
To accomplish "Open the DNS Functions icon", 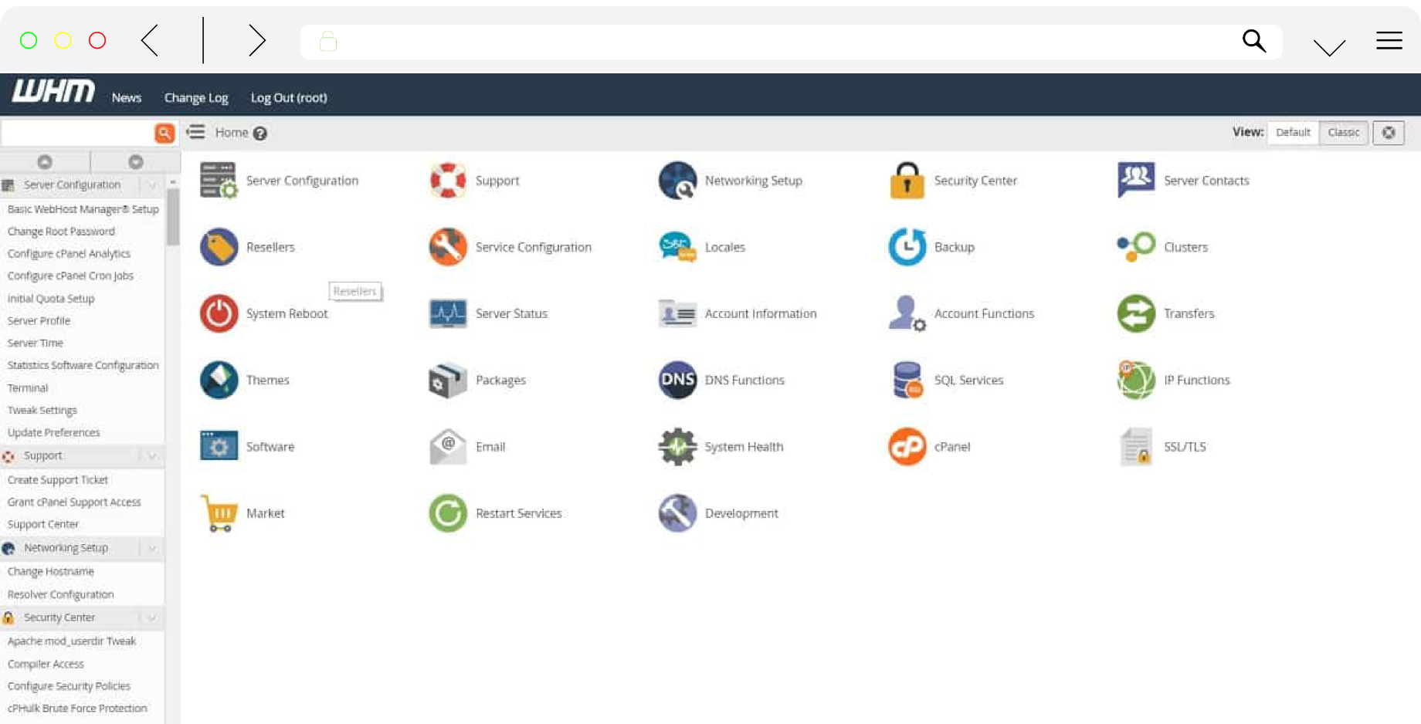I will 677,380.
